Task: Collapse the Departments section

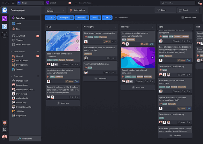Action: pyautogui.click(x=12, y=52)
